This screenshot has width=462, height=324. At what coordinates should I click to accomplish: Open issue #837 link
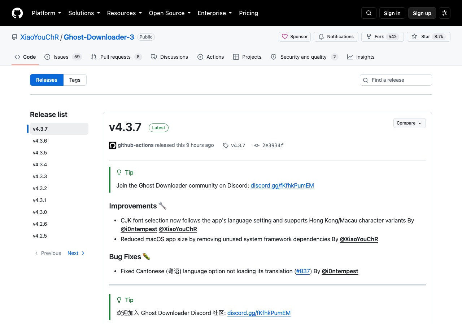point(303,271)
